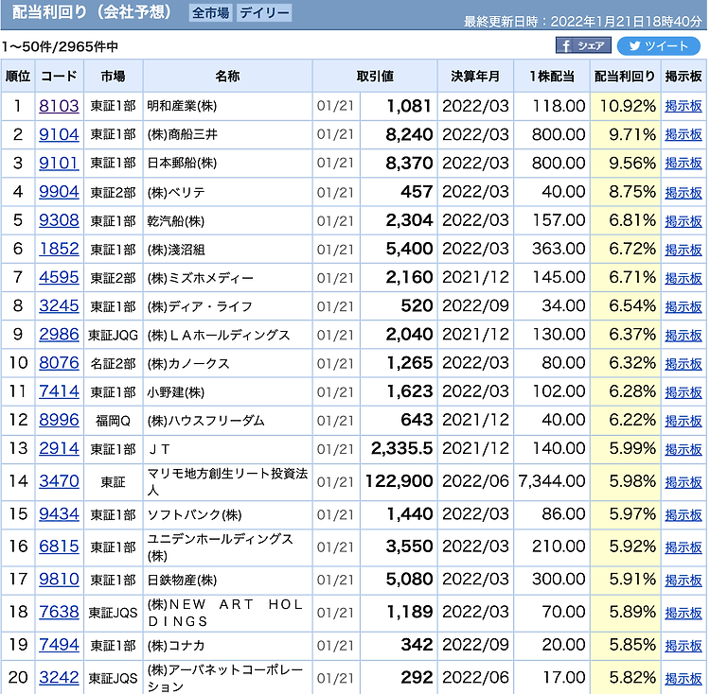The width and height of the screenshot is (710, 694).
Task: Open 掲示板 link for アーバネットコーポレーション row
Action: point(683,678)
